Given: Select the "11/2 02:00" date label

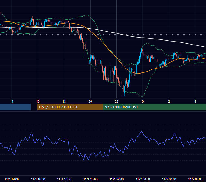Looking at the screenshot, I should pos(169,179).
